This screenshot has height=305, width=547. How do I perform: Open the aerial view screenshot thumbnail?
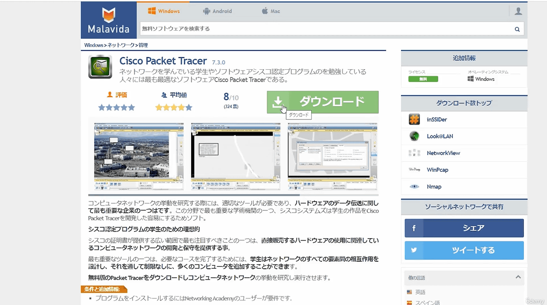(x=139, y=156)
